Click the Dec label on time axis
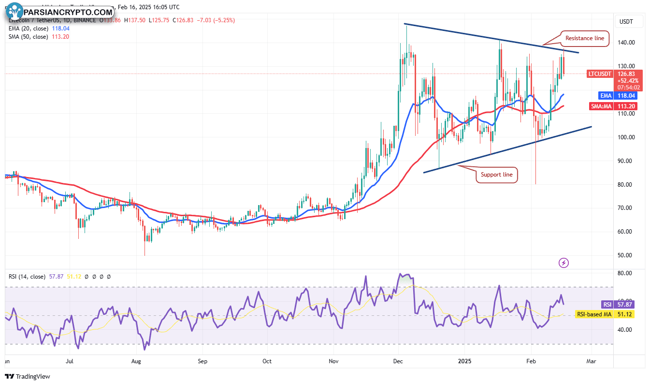This screenshot has height=385, width=650. pyautogui.click(x=398, y=361)
